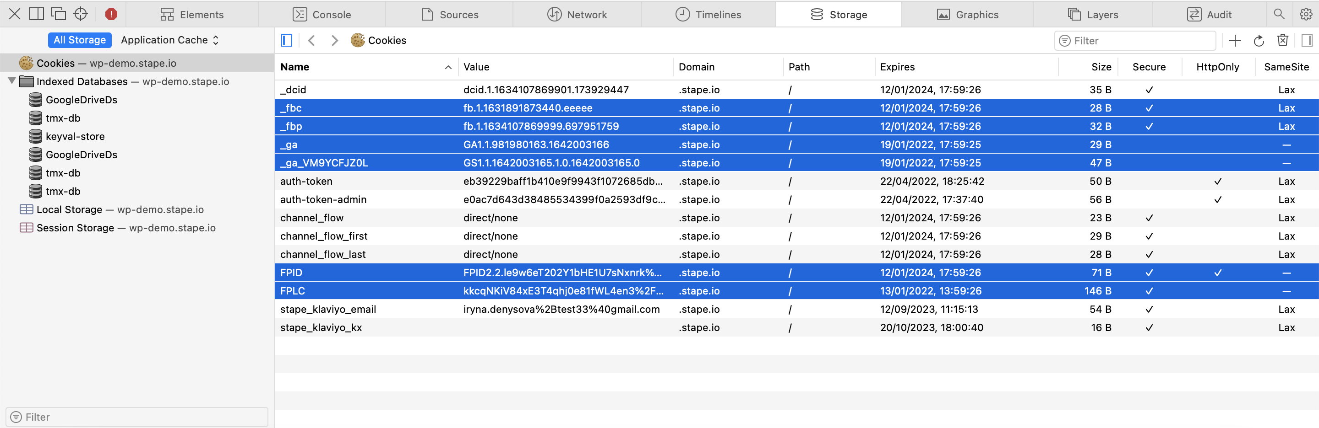
Task: Open the Audit tab
Action: point(1209,14)
